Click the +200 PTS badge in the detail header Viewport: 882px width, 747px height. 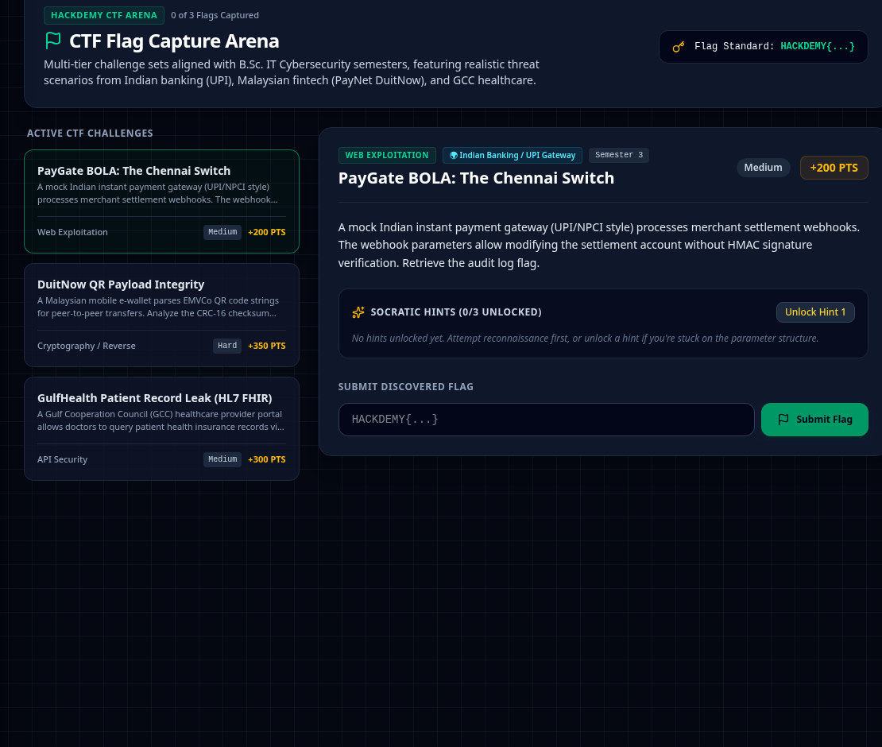tap(834, 168)
